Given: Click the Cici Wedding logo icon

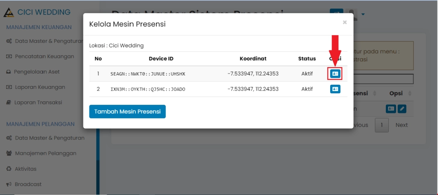Looking at the screenshot, I should 9,12.
